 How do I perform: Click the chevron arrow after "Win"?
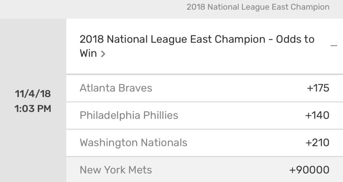point(103,54)
